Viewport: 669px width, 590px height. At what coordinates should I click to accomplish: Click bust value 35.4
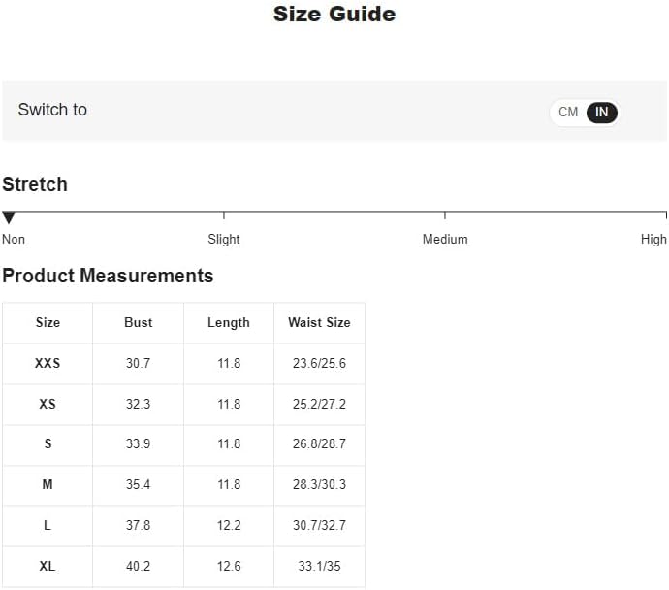(138, 484)
